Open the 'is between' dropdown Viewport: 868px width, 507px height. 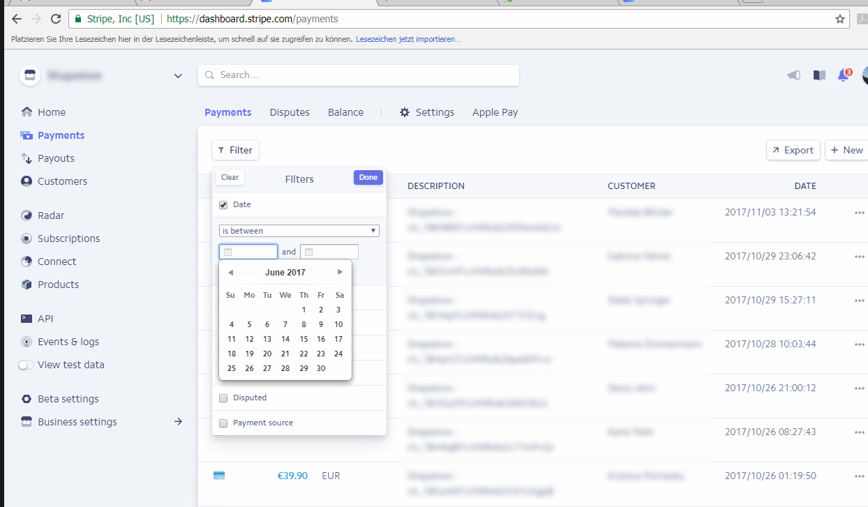[x=299, y=231]
